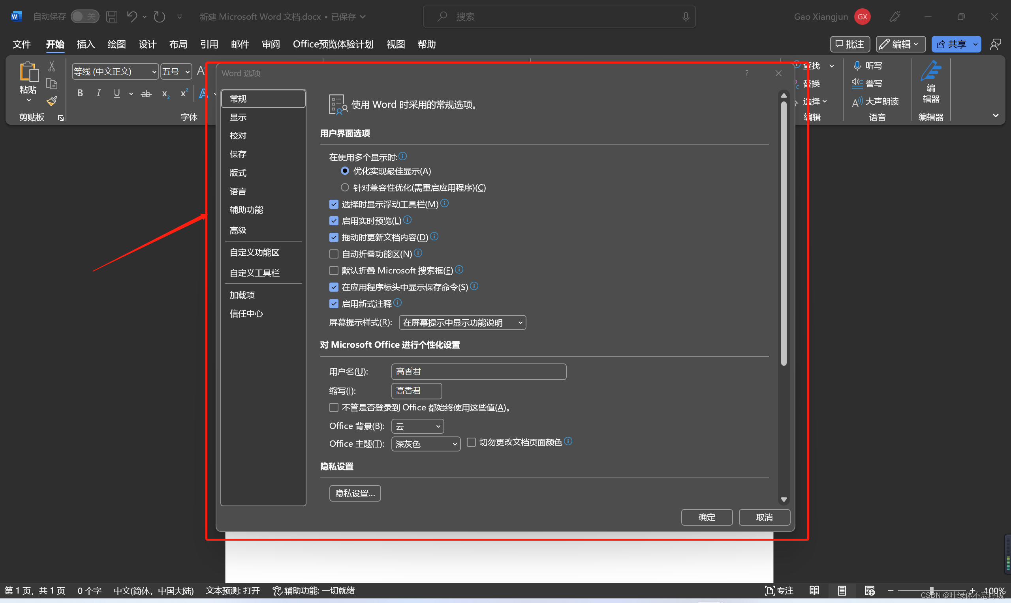Click the OK (确定) button
This screenshot has height=603, width=1011.
click(x=707, y=517)
